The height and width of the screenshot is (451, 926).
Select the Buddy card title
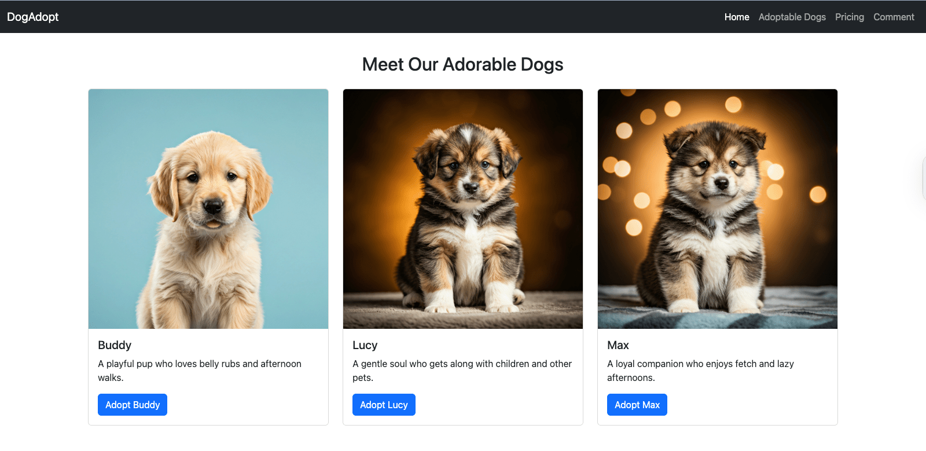[x=114, y=345]
